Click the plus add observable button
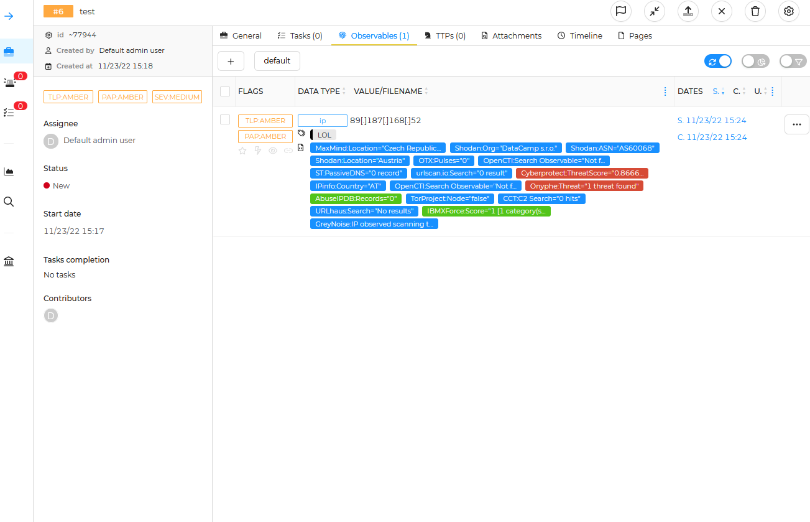810x522 pixels. tap(231, 61)
